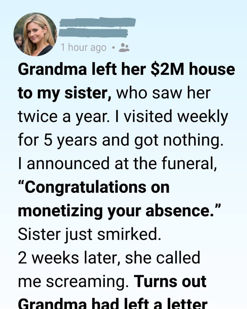Click the dot separator beside the timestamp
Image resolution: width=247 pixels, height=309 pixels.
tap(112, 47)
